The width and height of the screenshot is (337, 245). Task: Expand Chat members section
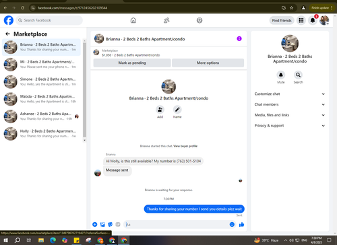[x=290, y=104]
